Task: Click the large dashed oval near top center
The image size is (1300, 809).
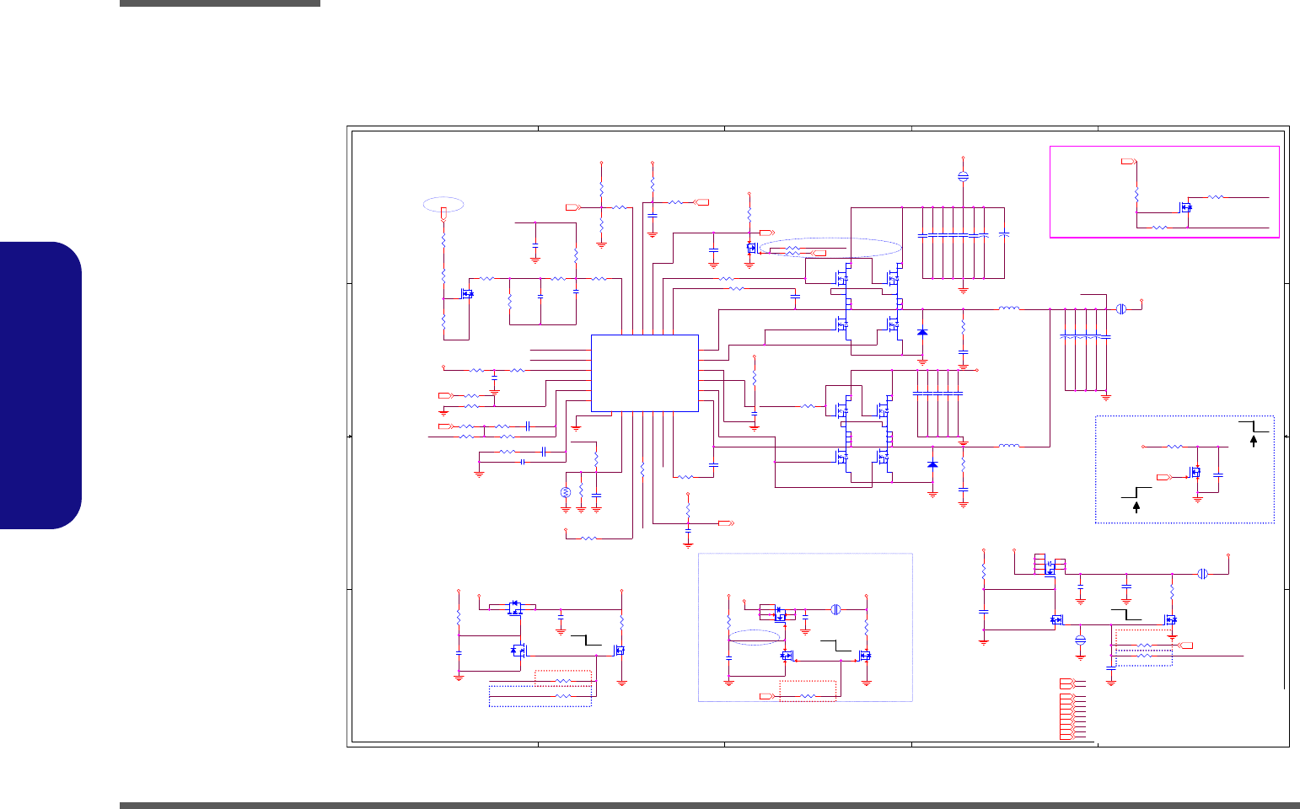Action: [x=830, y=247]
